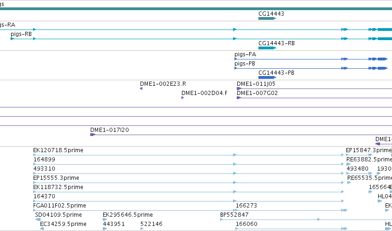Click the 493310 EST label
This screenshot has width=392, height=231.
44,169
